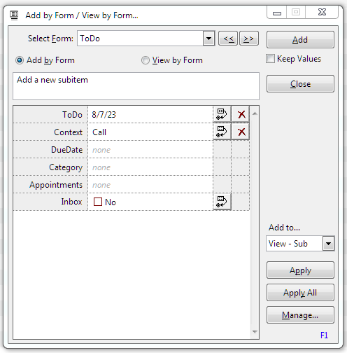Click the form window title bar icon
The height and width of the screenshot is (353, 347).
point(14,15)
